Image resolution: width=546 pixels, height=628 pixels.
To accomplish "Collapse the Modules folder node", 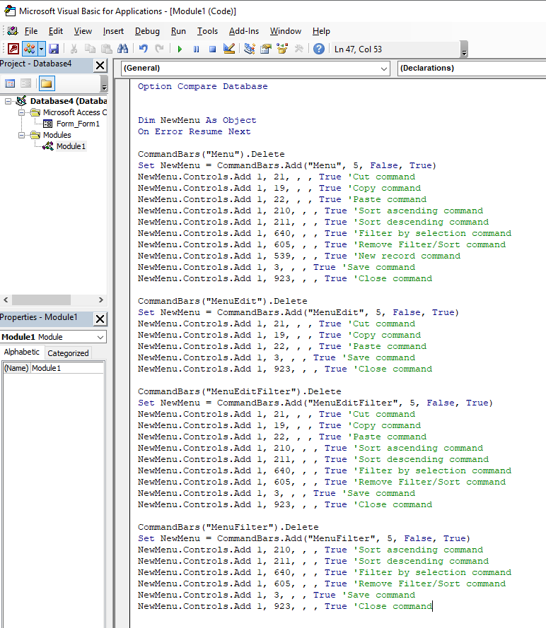I will pos(22,135).
